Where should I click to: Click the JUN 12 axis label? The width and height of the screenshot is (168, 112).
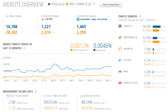pyautogui.click(x=7, y=80)
